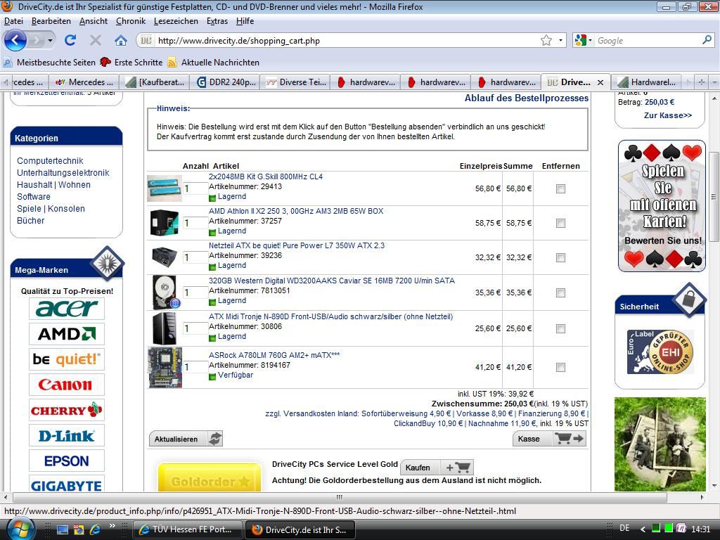Open the Lesezeichen menu
Screen dimensions: 720x540
pyautogui.click(x=176, y=21)
